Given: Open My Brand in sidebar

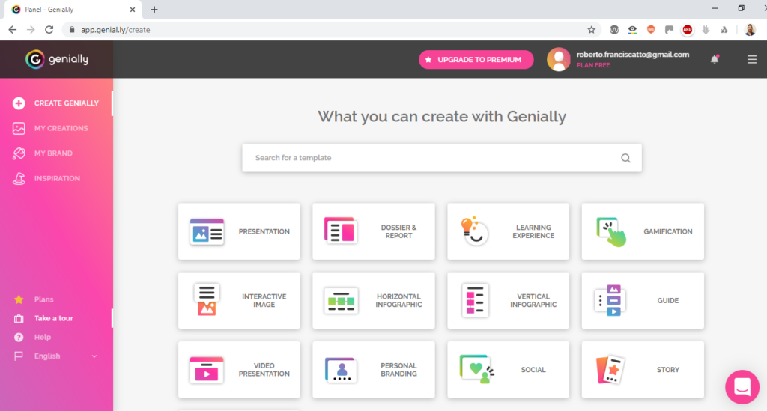Looking at the screenshot, I should [x=56, y=153].
